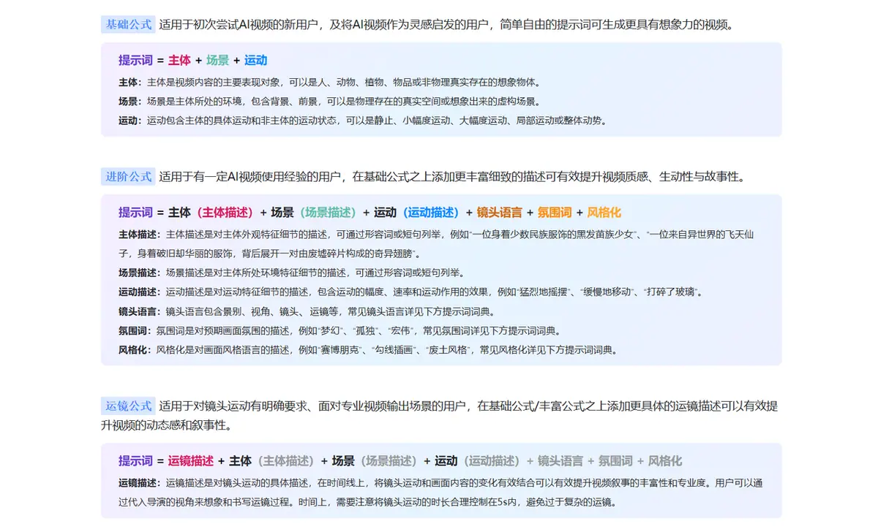Click the pink 主体 word in basic formula
Screen dimensions: 878x532
[x=179, y=61]
